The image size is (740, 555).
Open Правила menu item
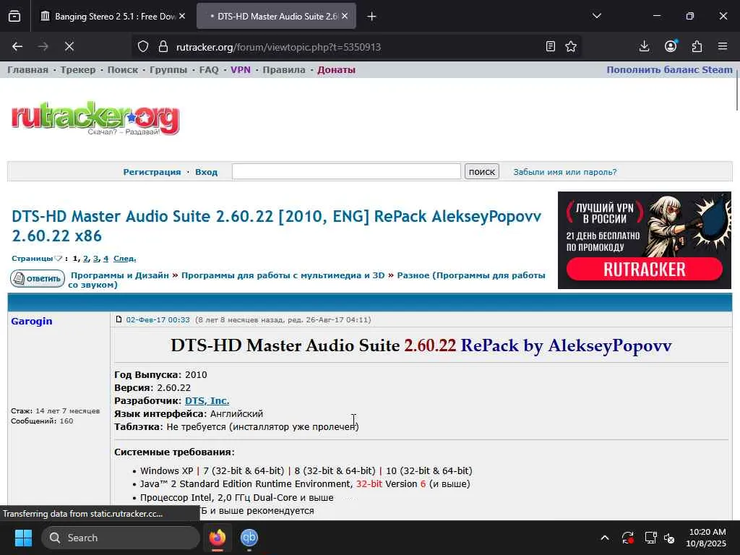pyautogui.click(x=283, y=70)
